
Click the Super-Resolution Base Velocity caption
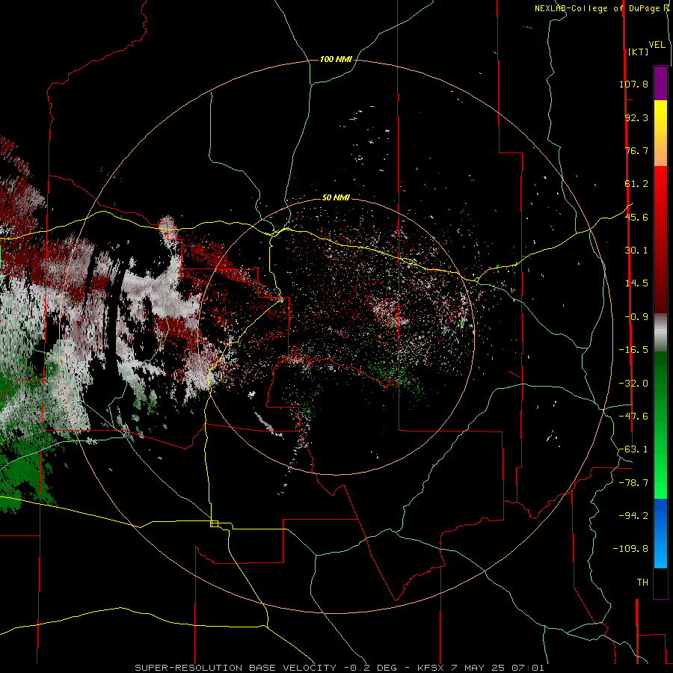click(339, 668)
